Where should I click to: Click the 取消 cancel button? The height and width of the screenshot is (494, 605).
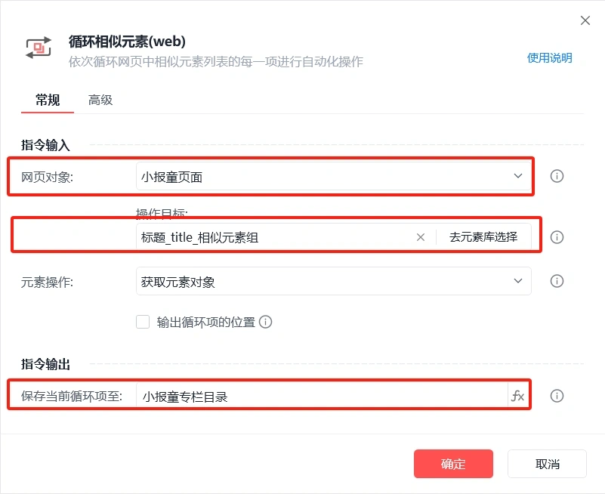coord(547,464)
